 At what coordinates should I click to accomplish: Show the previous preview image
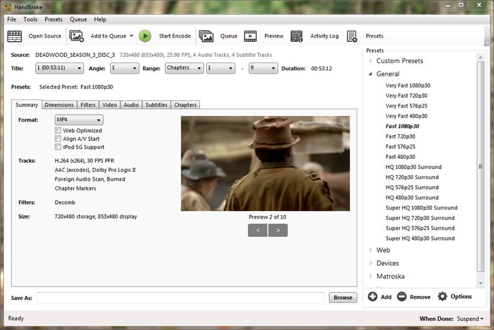pyautogui.click(x=258, y=230)
